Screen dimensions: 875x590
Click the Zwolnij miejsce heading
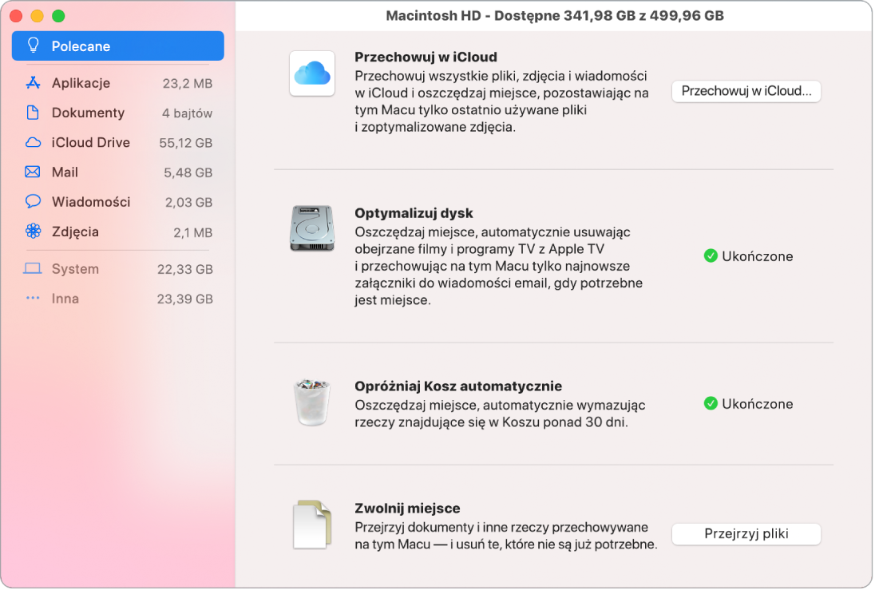407,508
